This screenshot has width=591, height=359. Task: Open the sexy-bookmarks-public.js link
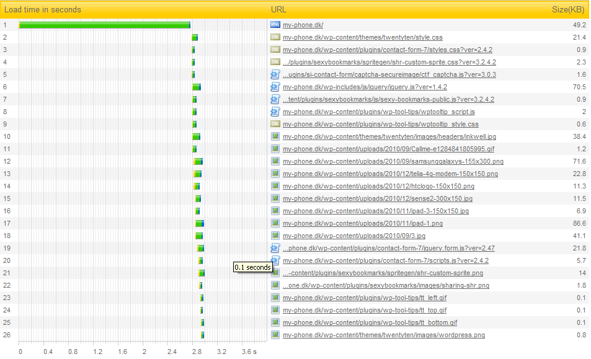[388, 100]
